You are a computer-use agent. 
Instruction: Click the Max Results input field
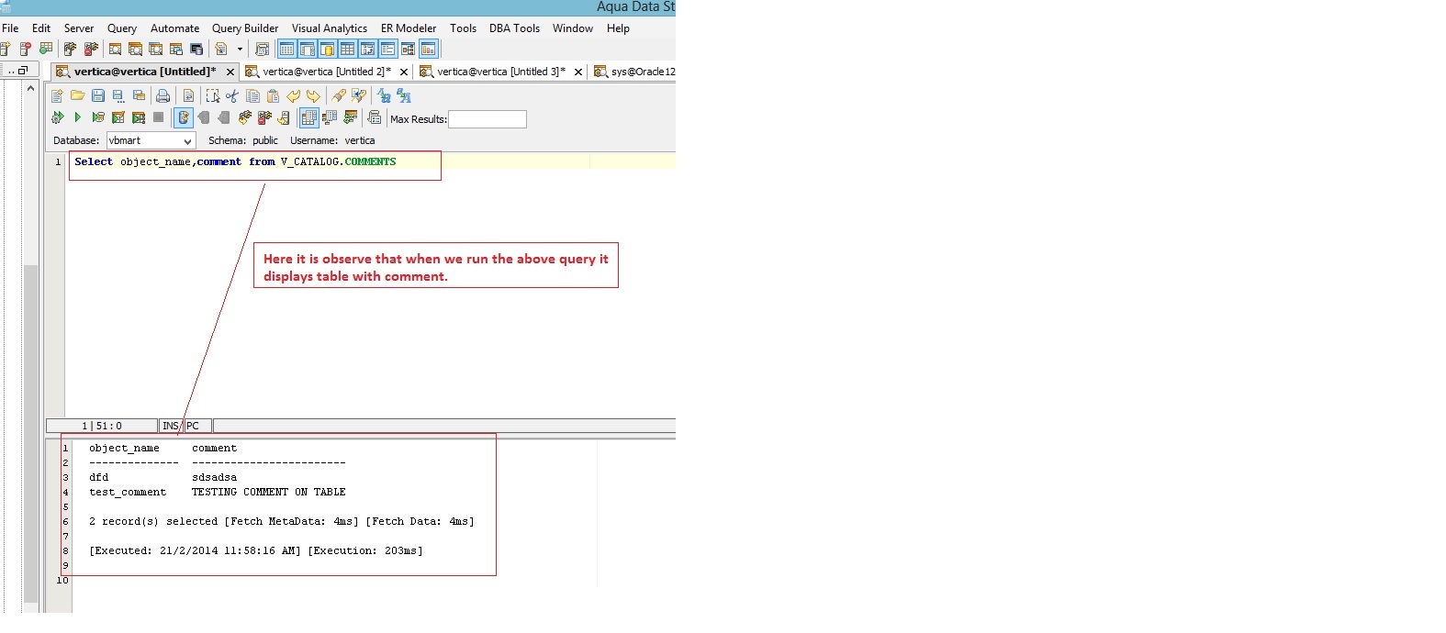point(488,118)
